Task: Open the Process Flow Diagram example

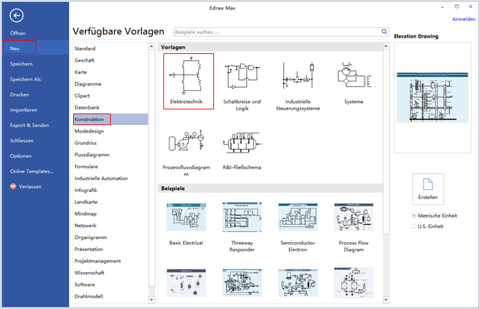Action: click(x=354, y=217)
